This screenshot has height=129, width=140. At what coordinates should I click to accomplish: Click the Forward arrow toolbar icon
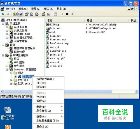coord(8,14)
